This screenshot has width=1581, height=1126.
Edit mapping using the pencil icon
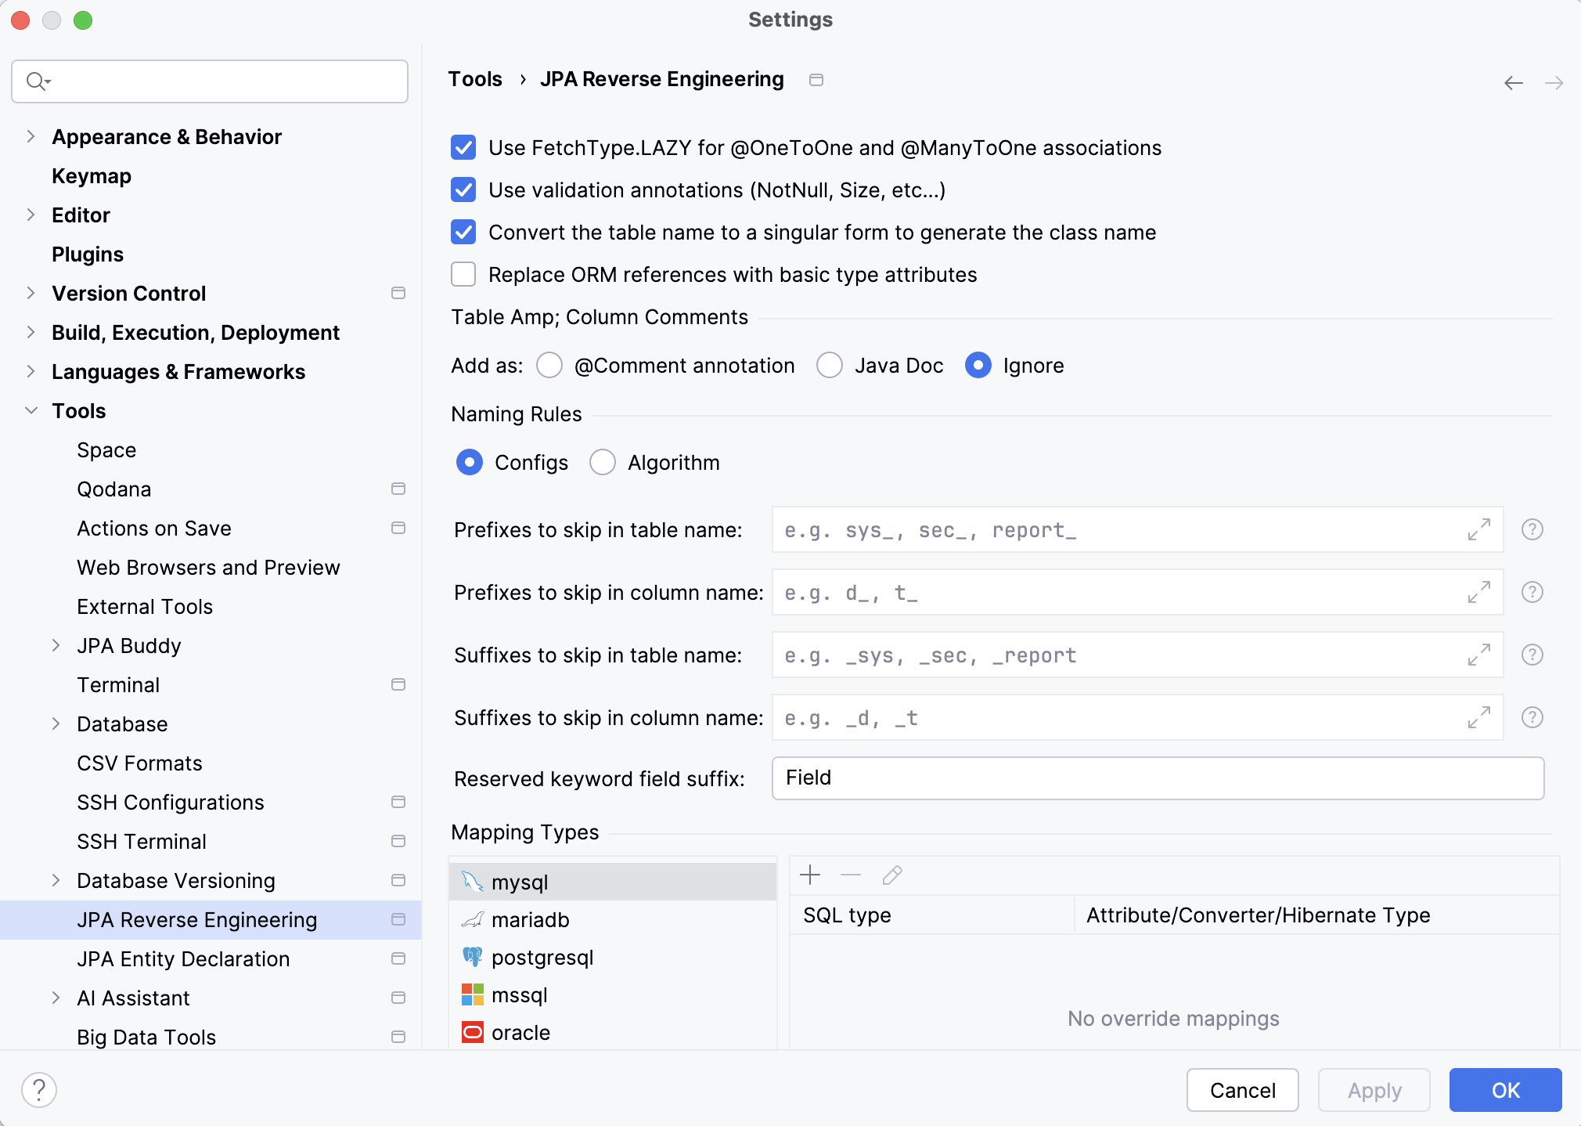[891, 875]
